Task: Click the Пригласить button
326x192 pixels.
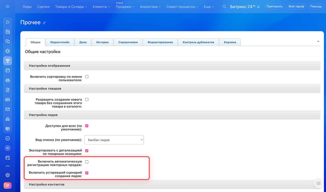Action: click(275, 7)
